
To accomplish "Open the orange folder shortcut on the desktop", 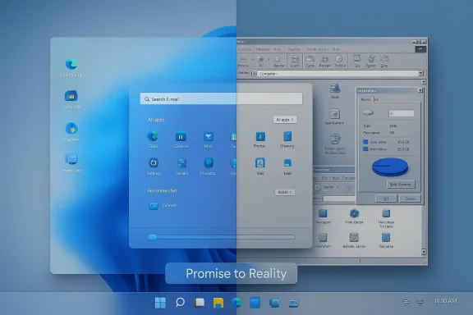I will click(x=71, y=96).
